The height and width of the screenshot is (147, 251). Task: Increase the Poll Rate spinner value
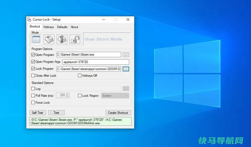tap(67, 94)
